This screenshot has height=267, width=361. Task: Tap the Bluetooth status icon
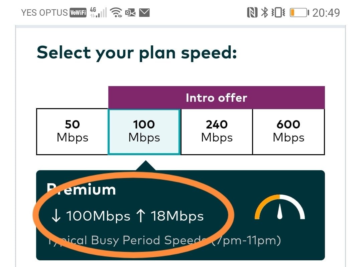(x=265, y=13)
